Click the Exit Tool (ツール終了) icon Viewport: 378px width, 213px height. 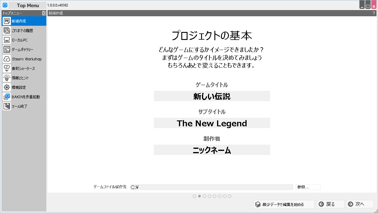click(7, 106)
